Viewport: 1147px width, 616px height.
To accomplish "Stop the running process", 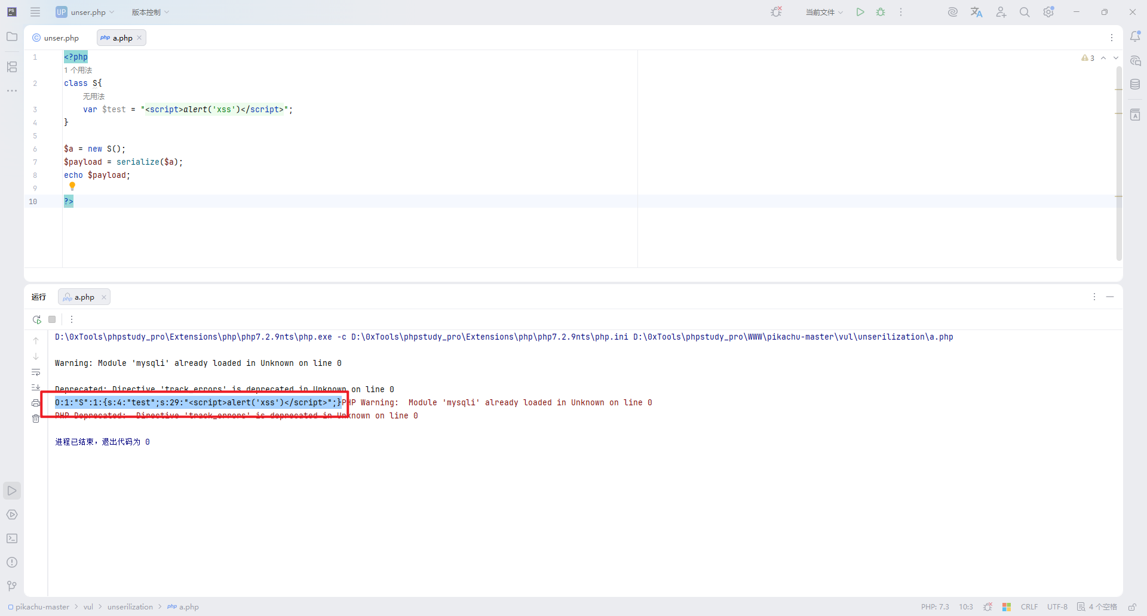I will [52, 319].
